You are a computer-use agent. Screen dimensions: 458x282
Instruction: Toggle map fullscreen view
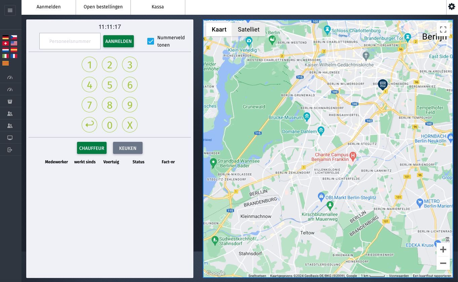(443, 29)
